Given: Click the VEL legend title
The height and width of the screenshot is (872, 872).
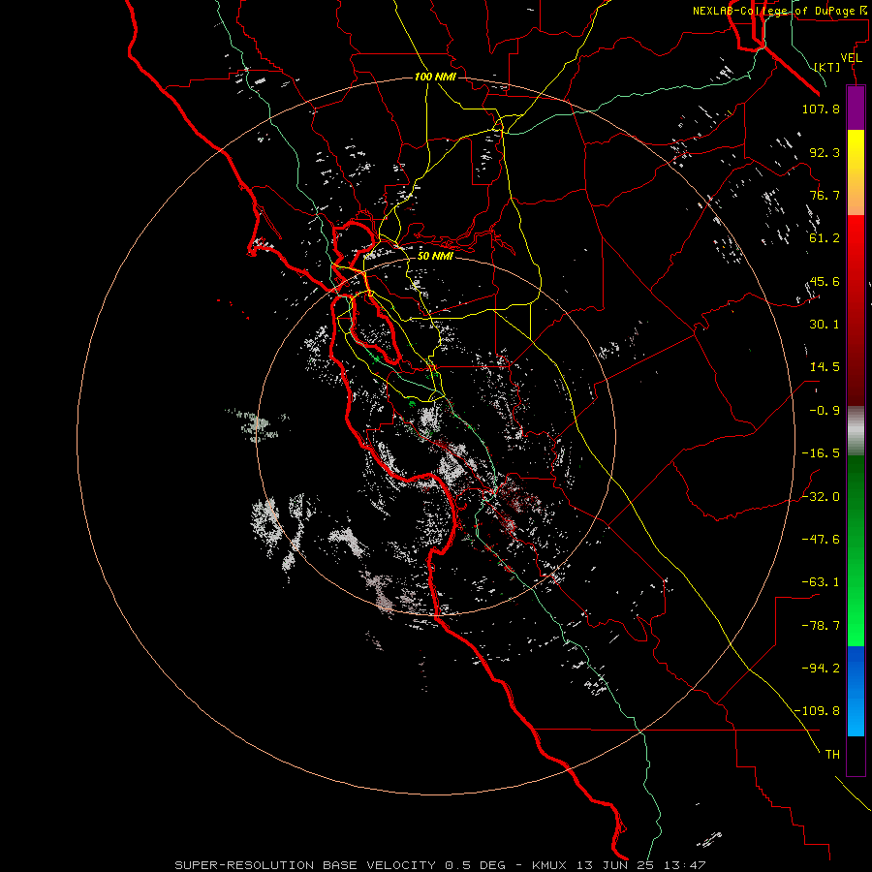Looking at the screenshot, I should (851, 58).
